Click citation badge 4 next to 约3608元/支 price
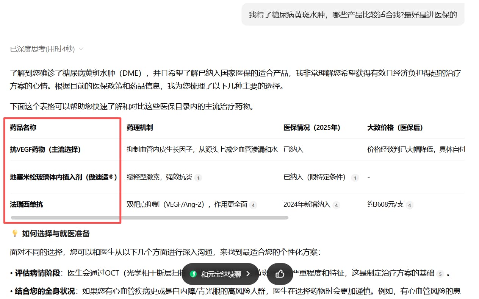The image size is (479, 299). point(409,205)
